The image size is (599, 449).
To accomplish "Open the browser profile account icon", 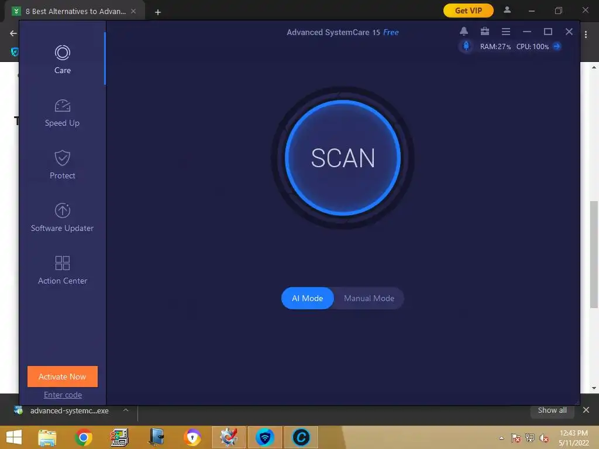I will pos(507,11).
